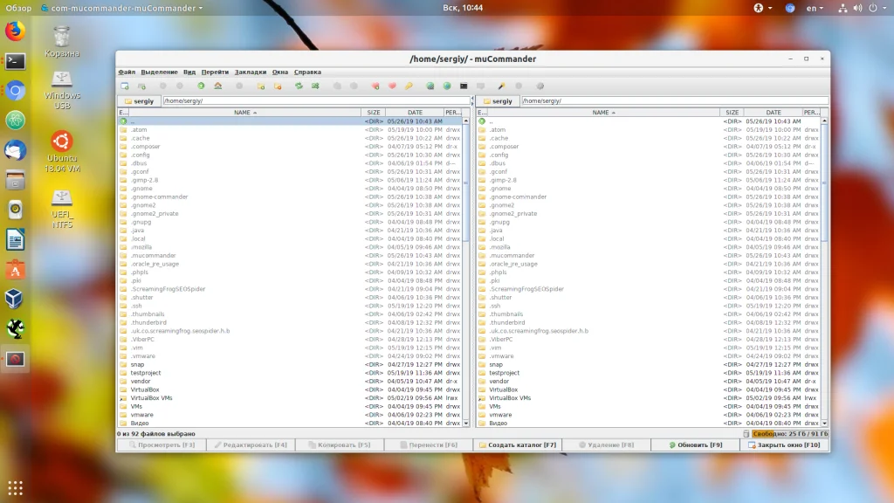Open the black terminal toolbar icon
894x503 pixels.
tap(464, 86)
